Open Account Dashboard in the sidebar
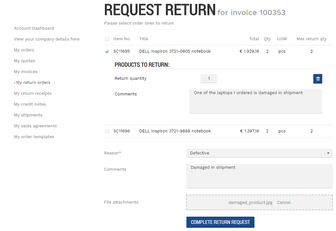 tap(34, 28)
